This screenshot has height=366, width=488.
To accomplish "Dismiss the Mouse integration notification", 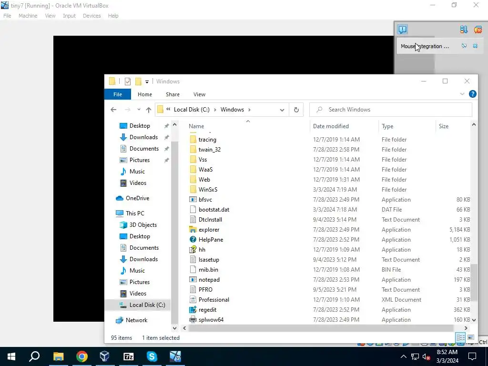I will click(x=475, y=46).
